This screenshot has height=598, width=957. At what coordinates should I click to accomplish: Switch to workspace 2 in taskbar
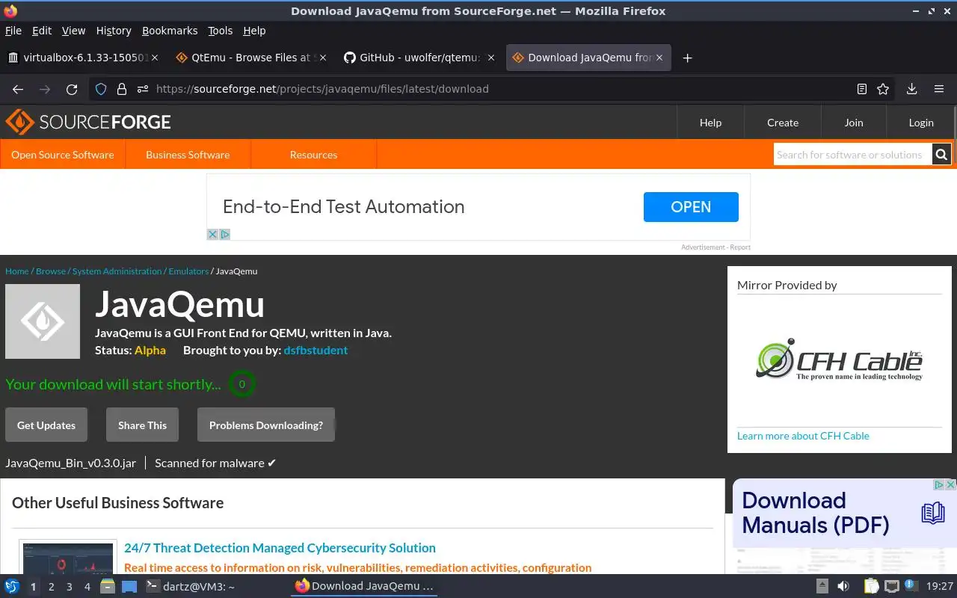coord(52,587)
